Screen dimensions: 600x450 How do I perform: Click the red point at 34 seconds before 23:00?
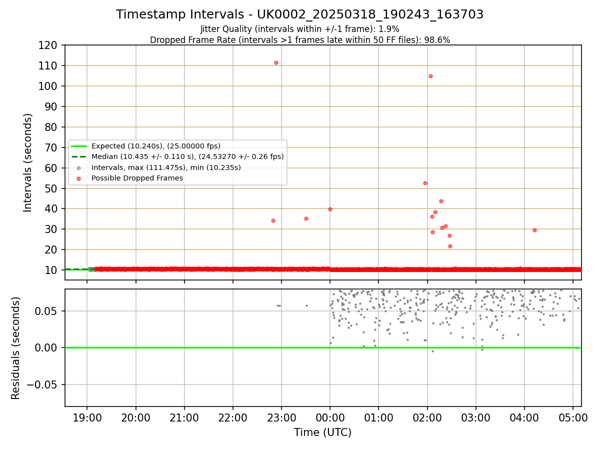pos(273,220)
